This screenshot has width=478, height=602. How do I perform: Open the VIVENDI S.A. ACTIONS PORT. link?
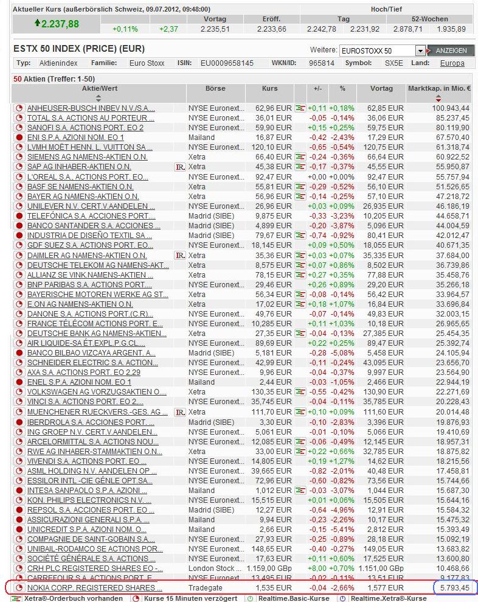tap(87, 461)
